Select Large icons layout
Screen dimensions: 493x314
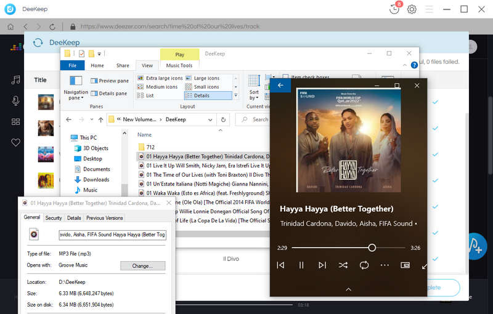pos(202,78)
